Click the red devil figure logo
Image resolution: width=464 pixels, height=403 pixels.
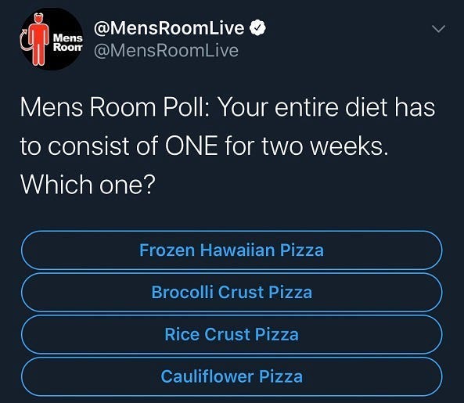37,39
